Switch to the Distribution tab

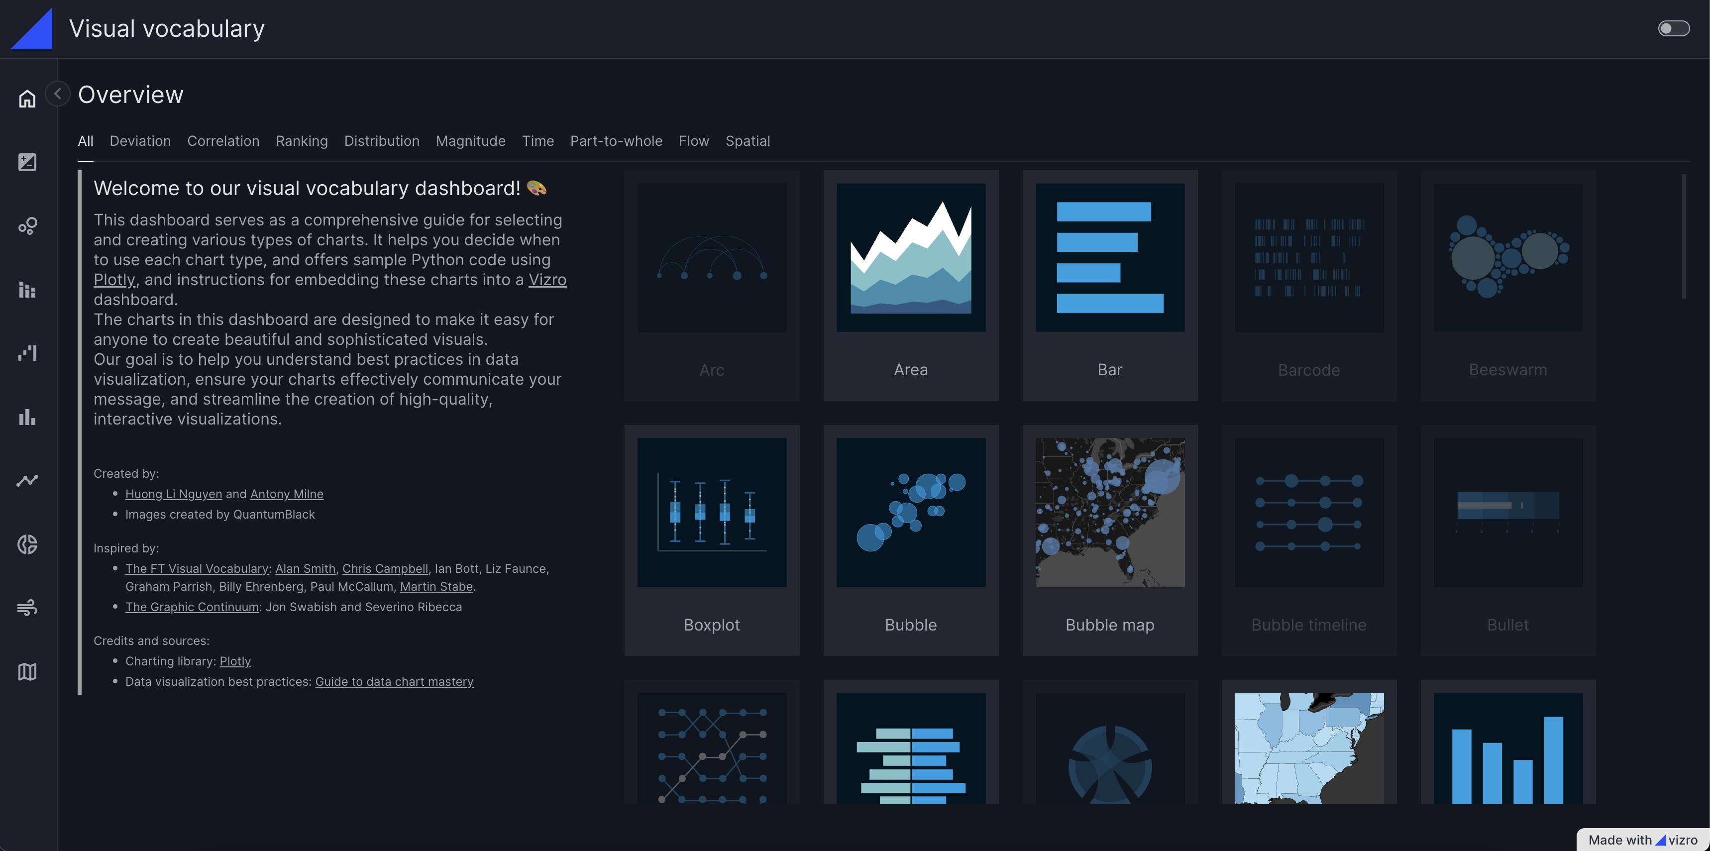[382, 141]
